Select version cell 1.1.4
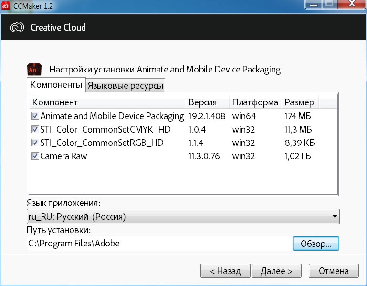Image resolution: width=367 pixels, height=286 pixels. [196, 143]
